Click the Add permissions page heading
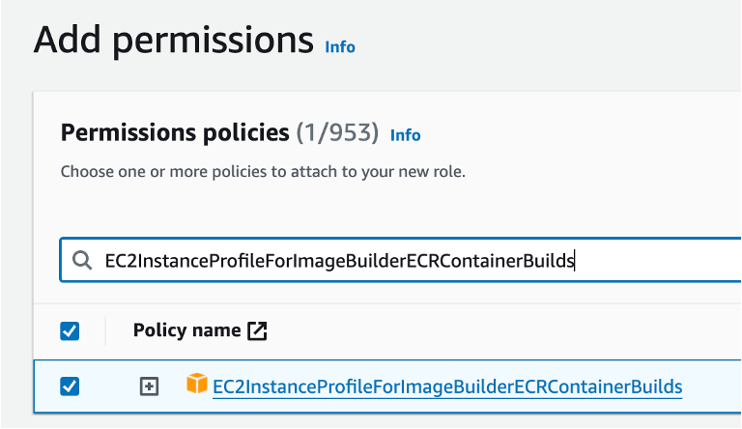Image resolution: width=742 pixels, height=429 pixels. 174,41
